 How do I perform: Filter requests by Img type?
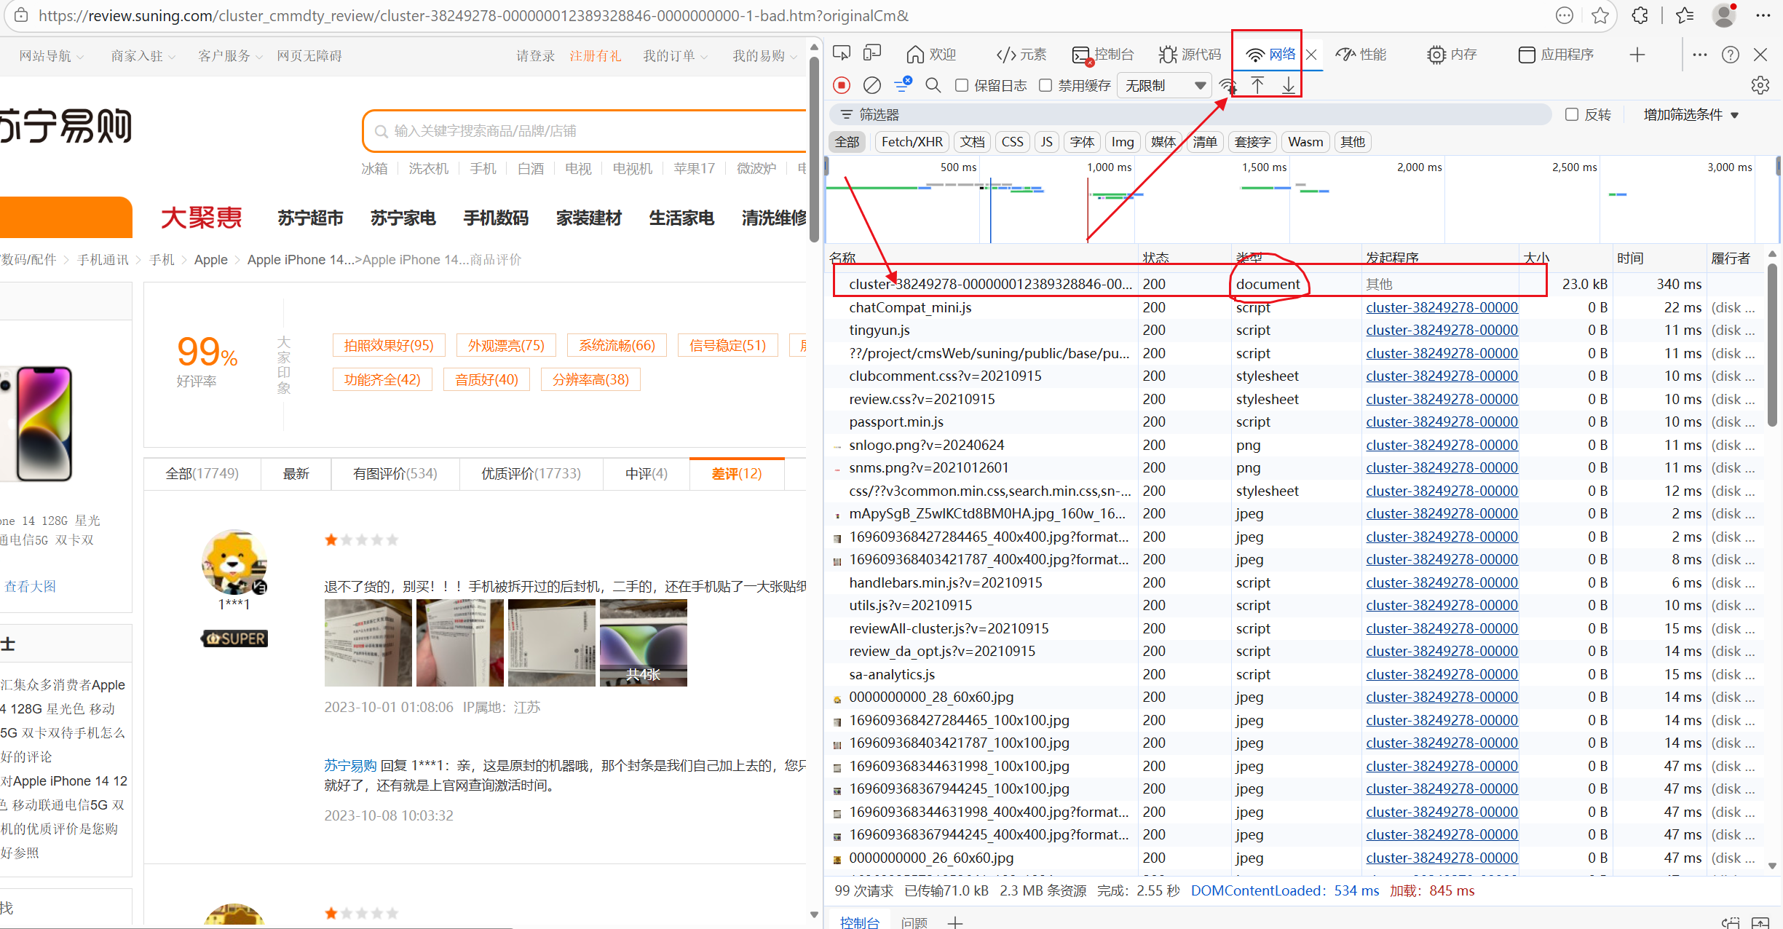point(1122,142)
